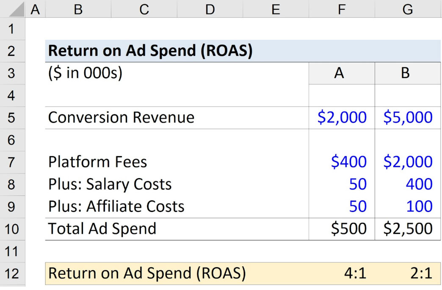
Task: Click the '2:1' ROAS result cell
Action: click(408, 273)
